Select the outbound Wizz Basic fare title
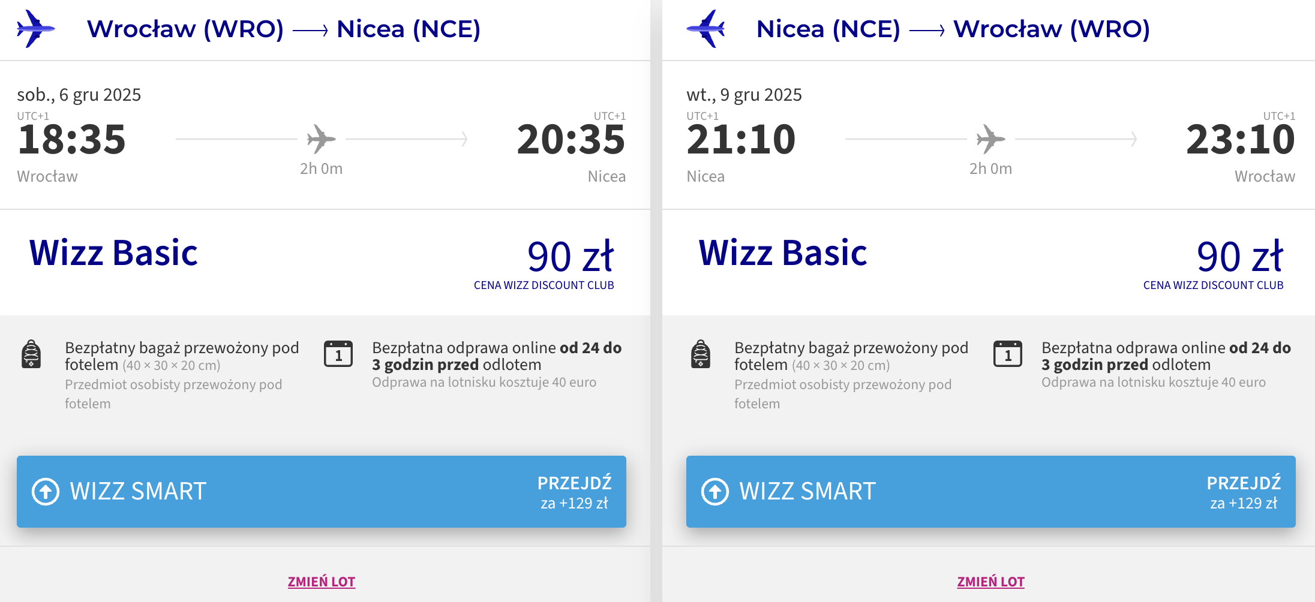 coord(113,252)
